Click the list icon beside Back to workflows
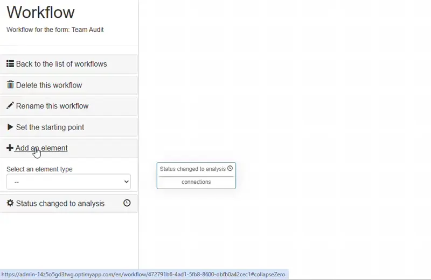The image size is (431, 280). click(x=10, y=63)
